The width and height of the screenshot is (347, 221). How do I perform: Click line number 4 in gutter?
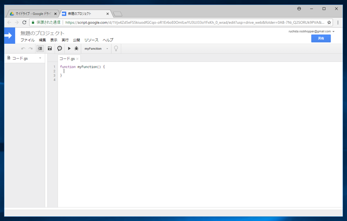coord(54,80)
